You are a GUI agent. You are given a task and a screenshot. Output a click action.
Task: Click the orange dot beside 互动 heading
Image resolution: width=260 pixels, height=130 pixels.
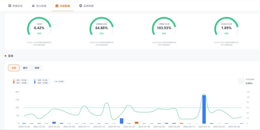click(x=6, y=56)
